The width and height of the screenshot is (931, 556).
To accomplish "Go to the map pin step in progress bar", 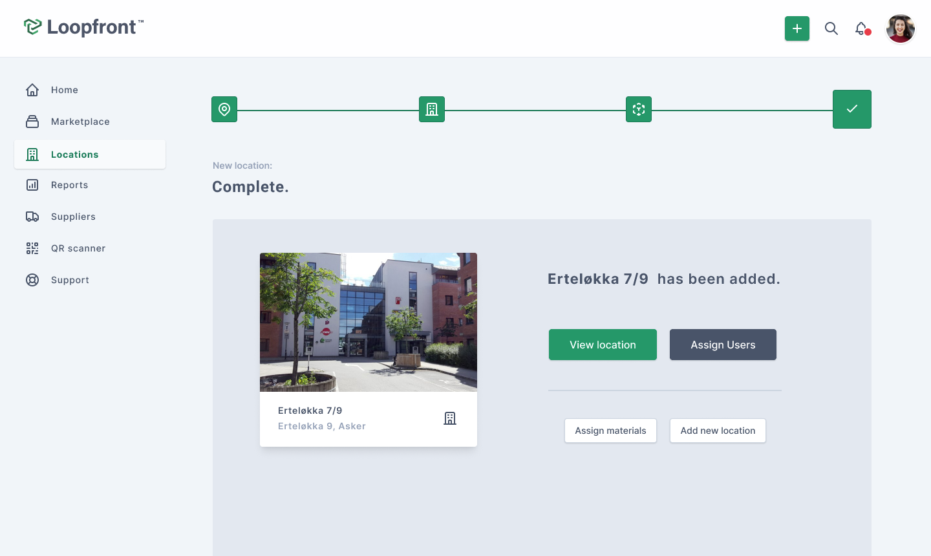I will pos(224,109).
